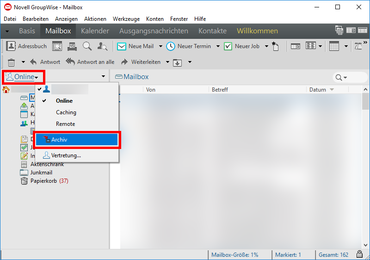Open the Archiv entry in the mode menu
This screenshot has height=260, width=370.
77,140
